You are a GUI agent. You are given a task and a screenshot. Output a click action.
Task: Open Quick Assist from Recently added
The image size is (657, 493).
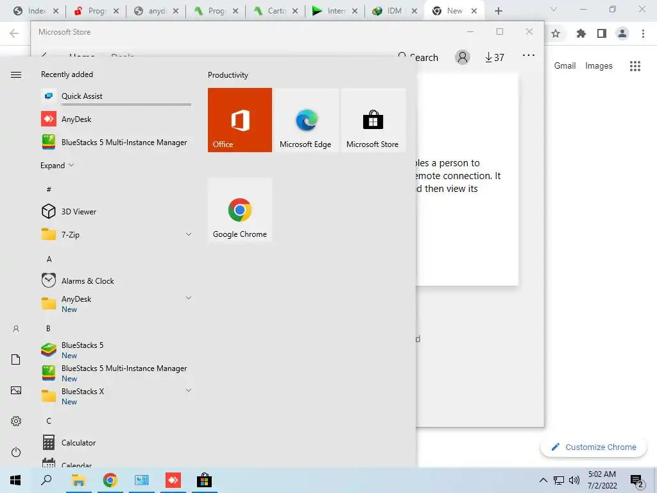tap(116, 96)
